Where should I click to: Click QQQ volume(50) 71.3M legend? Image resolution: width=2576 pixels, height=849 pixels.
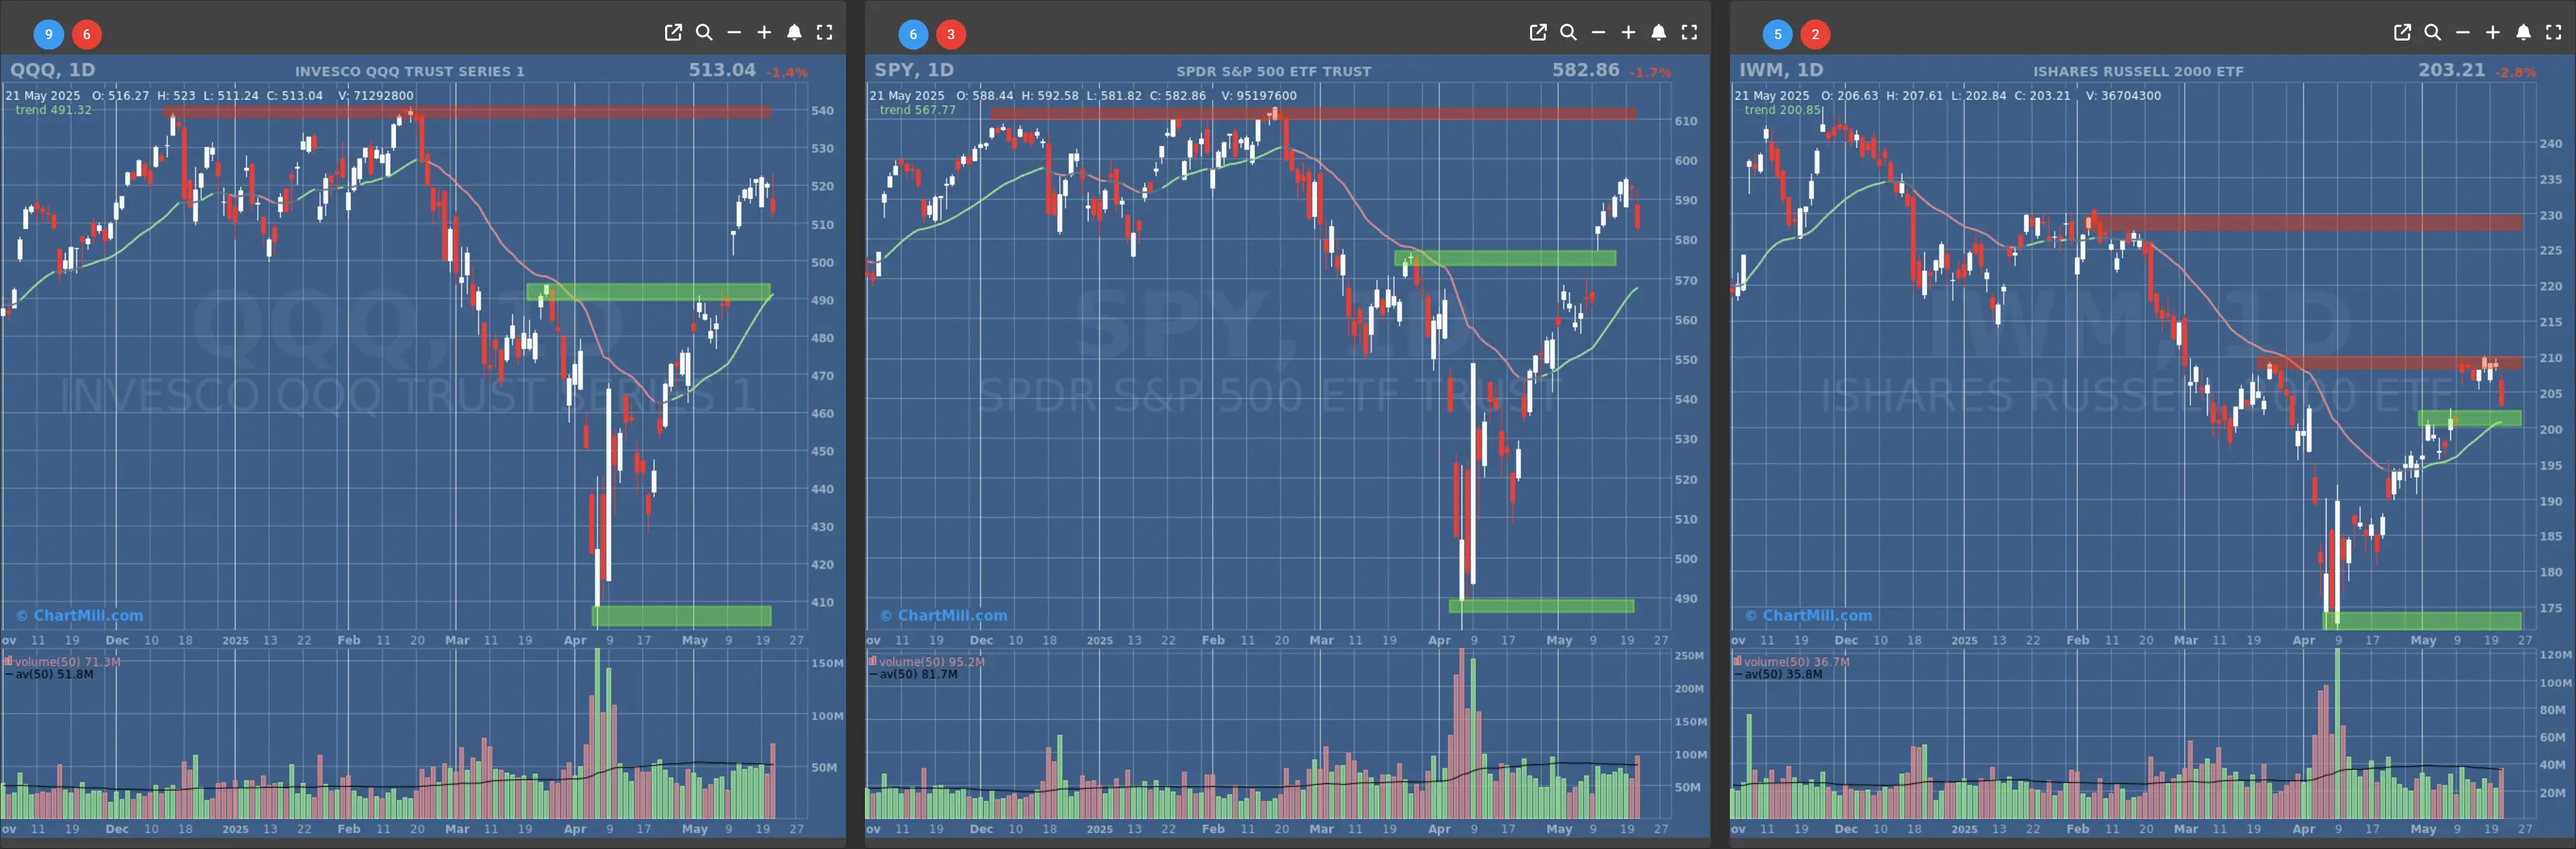click(63, 662)
